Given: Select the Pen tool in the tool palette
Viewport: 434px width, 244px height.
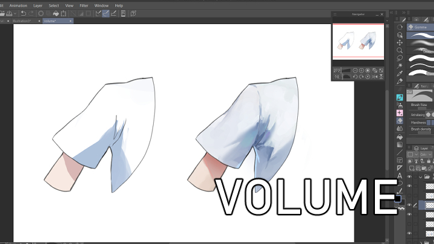Looking at the screenshot, I should 400,81.
